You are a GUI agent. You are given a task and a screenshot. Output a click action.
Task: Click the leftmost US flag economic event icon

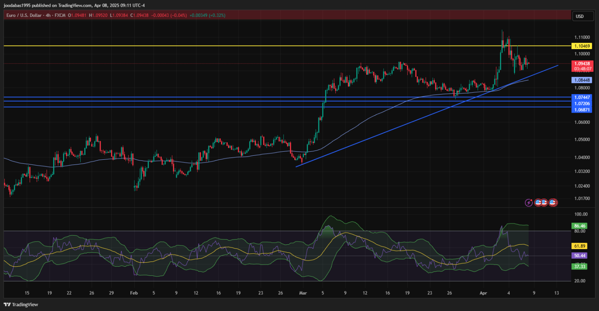tap(538, 202)
